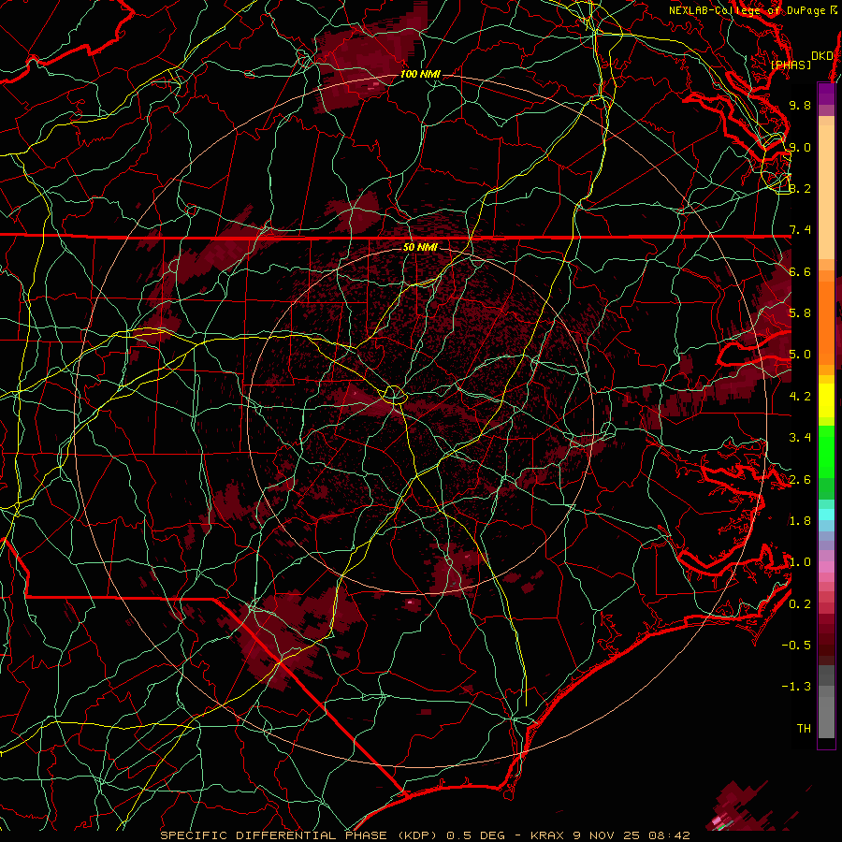Click the NEXLAB-College of DuPage label

753,10
